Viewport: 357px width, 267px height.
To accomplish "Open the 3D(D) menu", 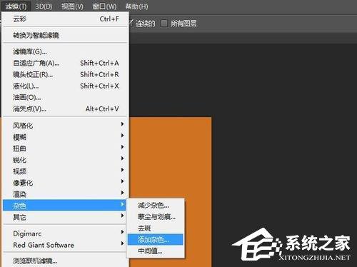I will [44, 6].
